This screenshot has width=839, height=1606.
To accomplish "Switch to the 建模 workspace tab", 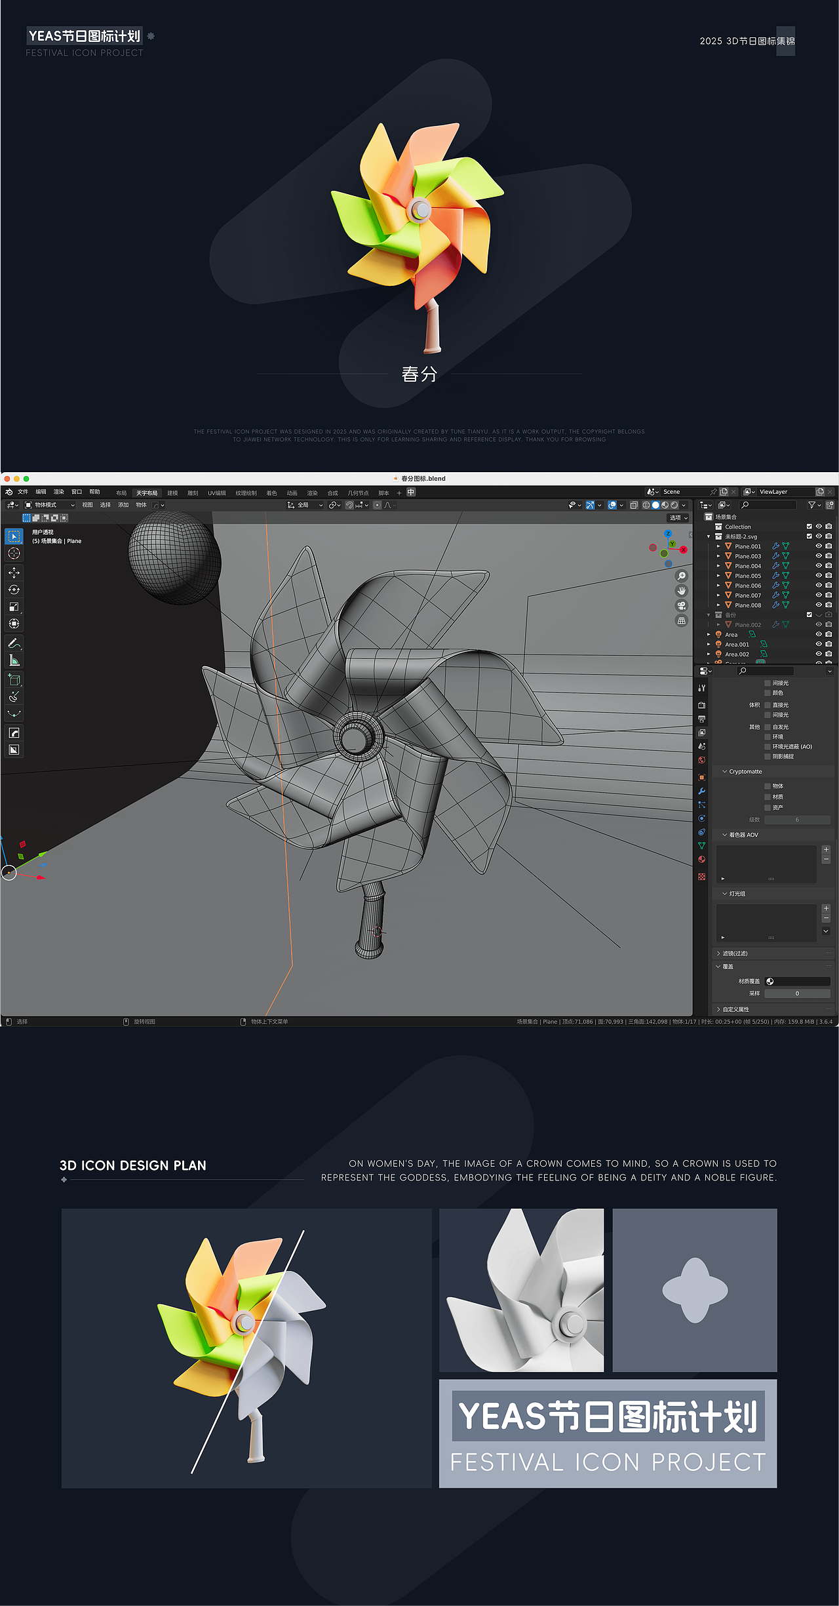I will 172,493.
